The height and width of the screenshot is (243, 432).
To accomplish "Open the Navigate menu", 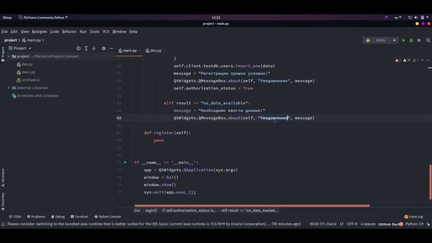I will click(x=39, y=32).
